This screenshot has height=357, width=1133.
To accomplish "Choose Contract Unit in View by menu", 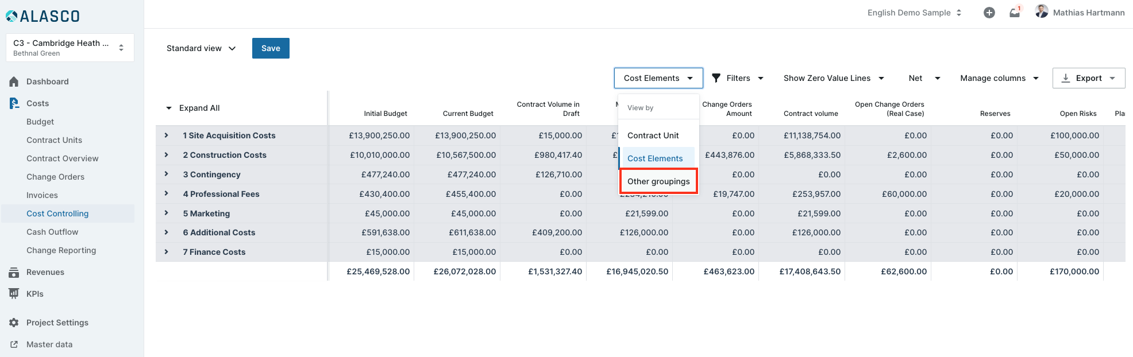I will (653, 135).
